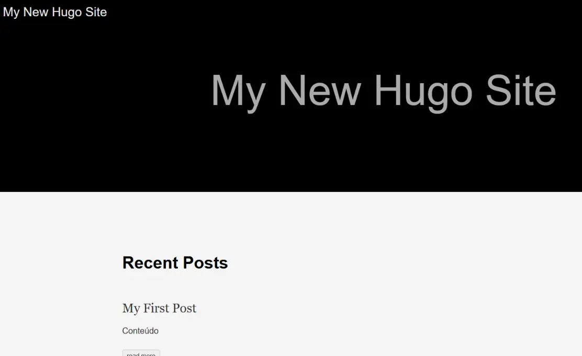This screenshot has height=356, width=582.
Task: Click the word Recent in the section heading
Action: 150,262
